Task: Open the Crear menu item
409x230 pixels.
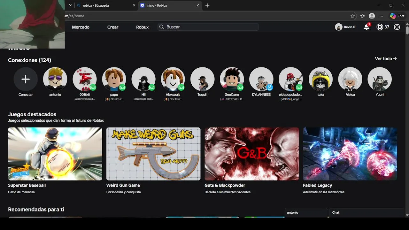Action: pos(113,27)
